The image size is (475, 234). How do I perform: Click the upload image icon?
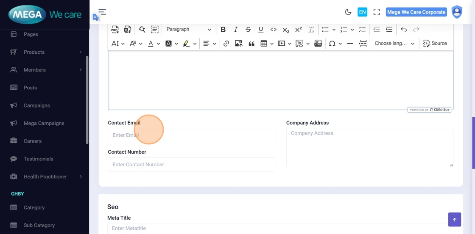tap(239, 44)
